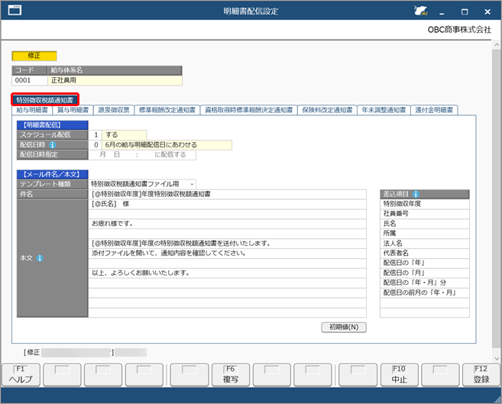
Task: Switch to 標準報酬改定通知書 tab
Action: [x=167, y=110]
